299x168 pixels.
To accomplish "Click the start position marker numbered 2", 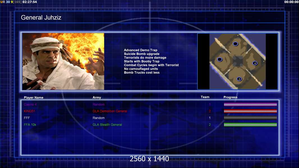I will pyautogui.click(x=239, y=79).
